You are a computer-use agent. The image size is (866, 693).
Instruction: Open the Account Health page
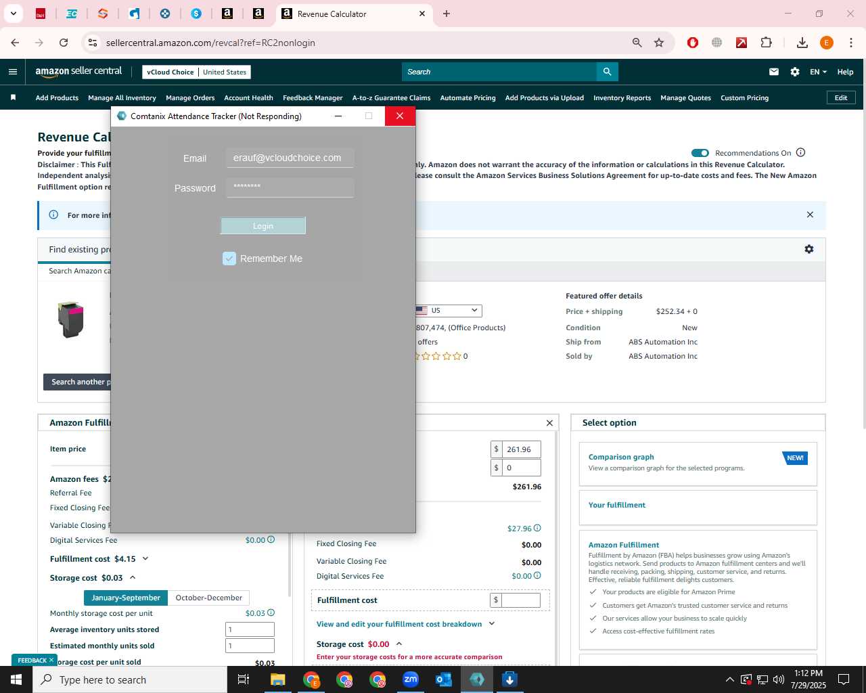[248, 97]
